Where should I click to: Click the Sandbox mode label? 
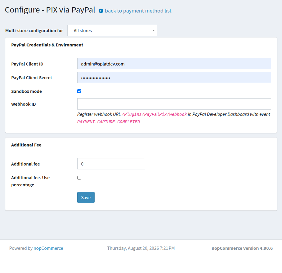(27, 91)
